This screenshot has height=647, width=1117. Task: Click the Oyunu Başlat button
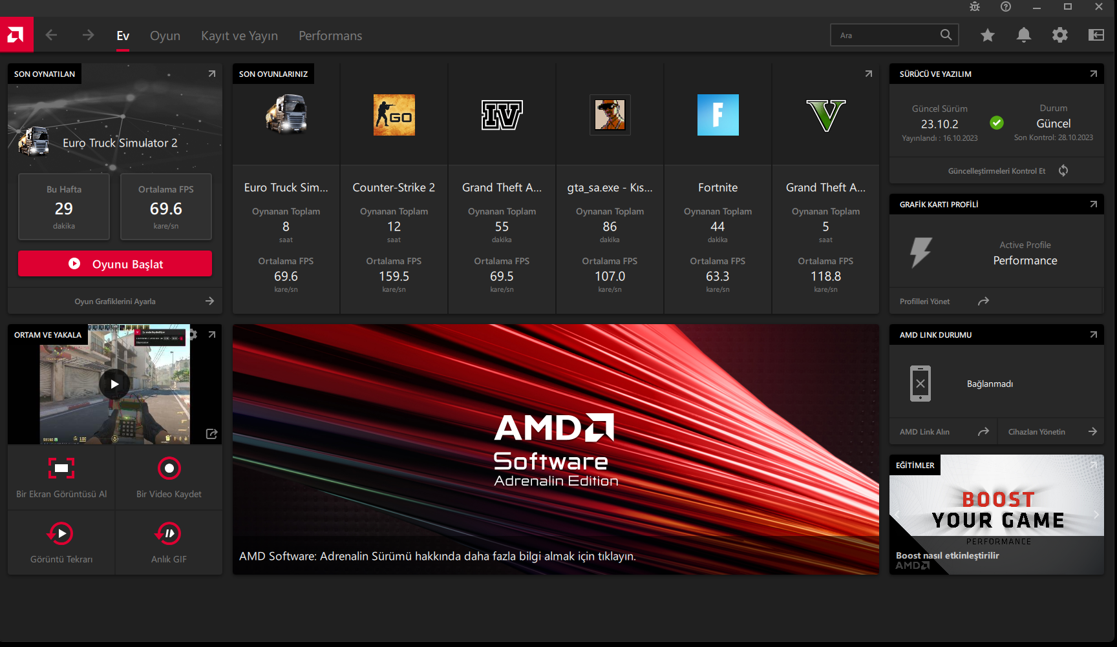tap(115, 263)
